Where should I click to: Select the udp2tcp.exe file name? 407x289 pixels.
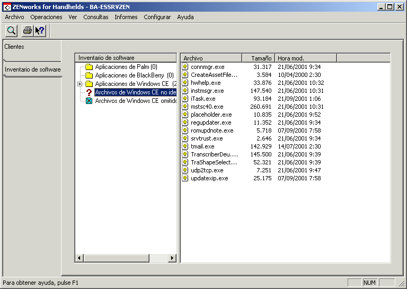click(x=207, y=170)
